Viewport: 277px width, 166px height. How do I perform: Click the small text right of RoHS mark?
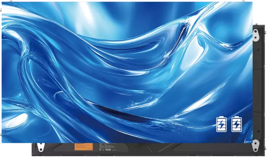point(114,150)
